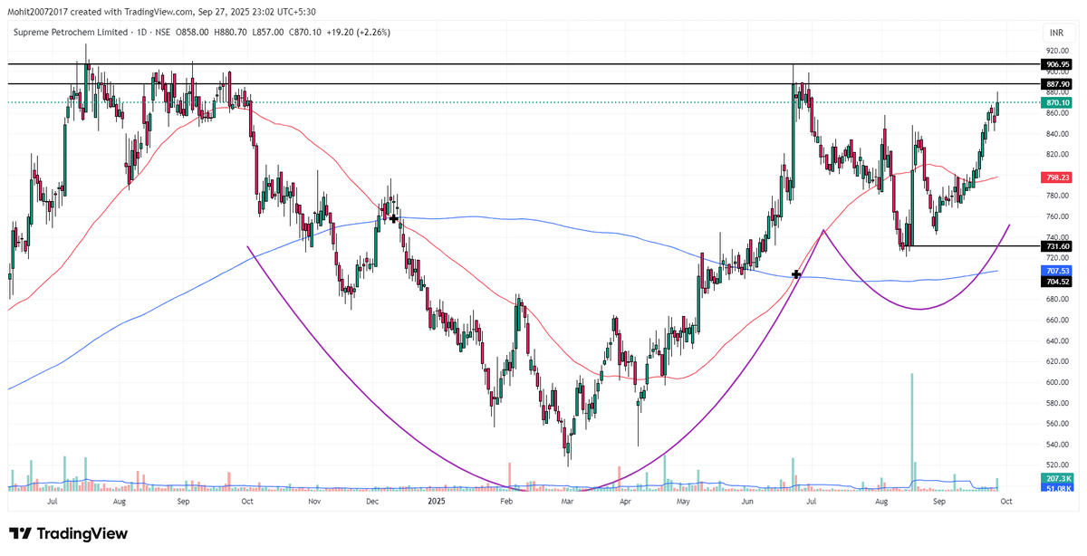
Task: Click the Mar label on time axis
Action: pyautogui.click(x=567, y=500)
